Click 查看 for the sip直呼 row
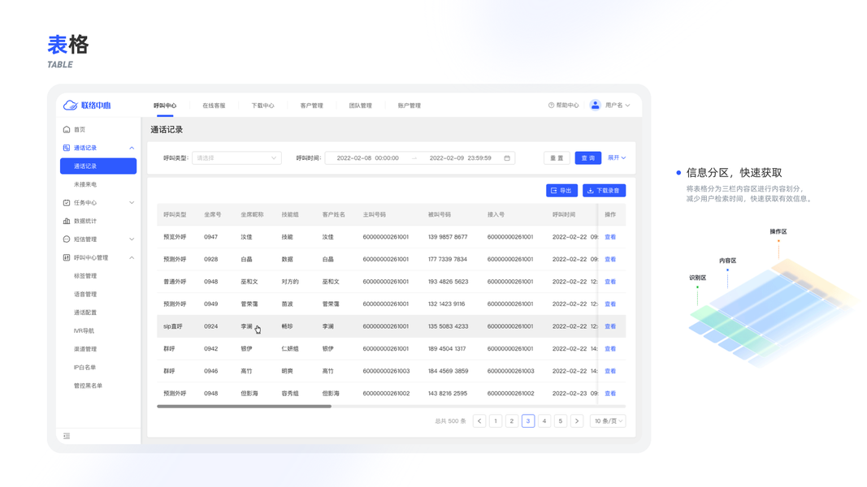 [610, 326]
